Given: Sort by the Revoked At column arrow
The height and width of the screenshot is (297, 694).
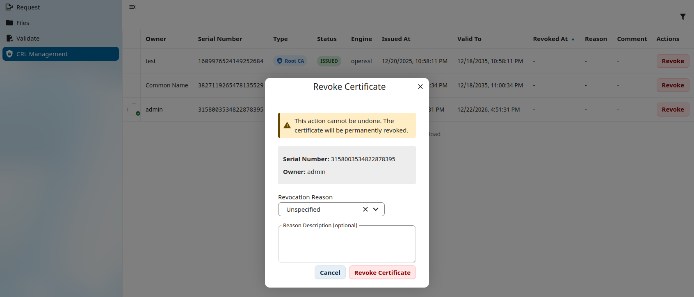Looking at the screenshot, I should 573,39.
